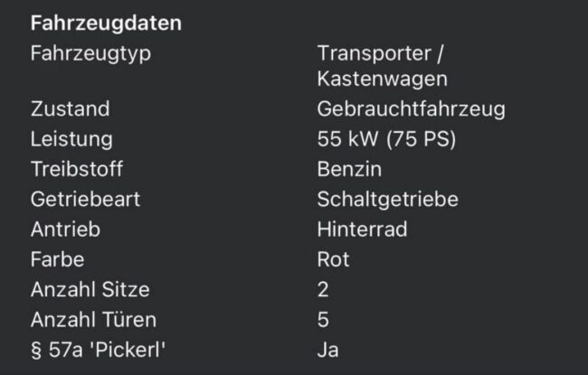Select the Antrieb label
The height and width of the screenshot is (375, 588).
point(66,230)
